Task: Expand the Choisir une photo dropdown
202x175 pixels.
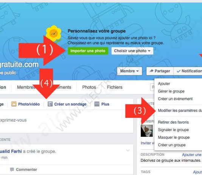Action: coord(132,51)
